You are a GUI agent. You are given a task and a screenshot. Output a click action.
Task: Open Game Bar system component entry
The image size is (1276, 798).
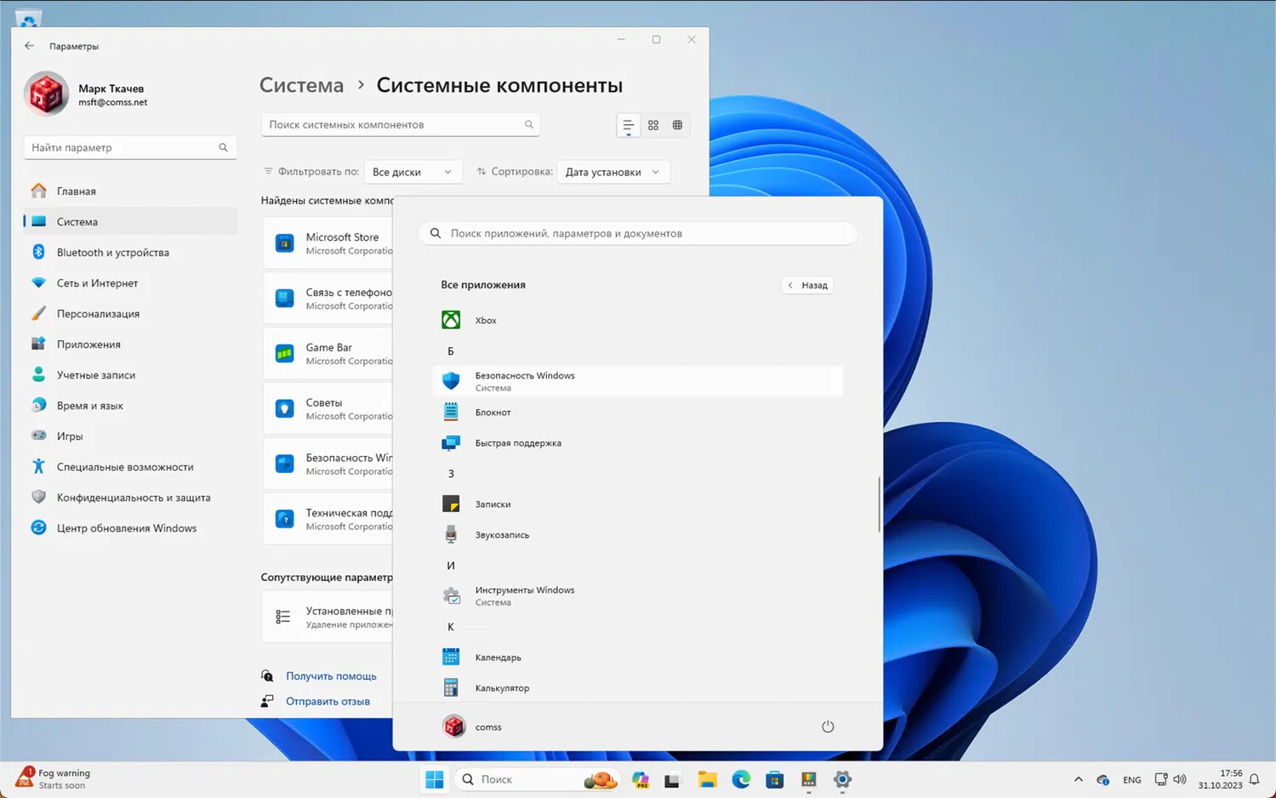pos(328,354)
